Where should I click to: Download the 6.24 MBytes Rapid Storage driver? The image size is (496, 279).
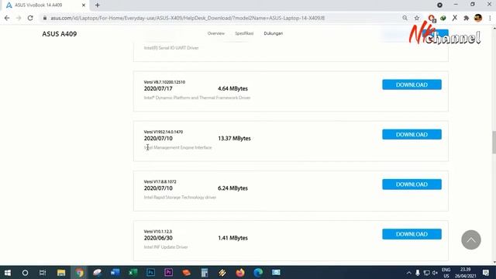412,184
